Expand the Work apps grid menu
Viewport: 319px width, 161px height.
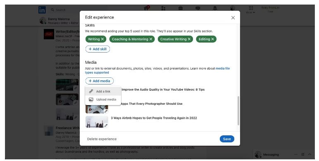pyautogui.click(x=251, y=10)
